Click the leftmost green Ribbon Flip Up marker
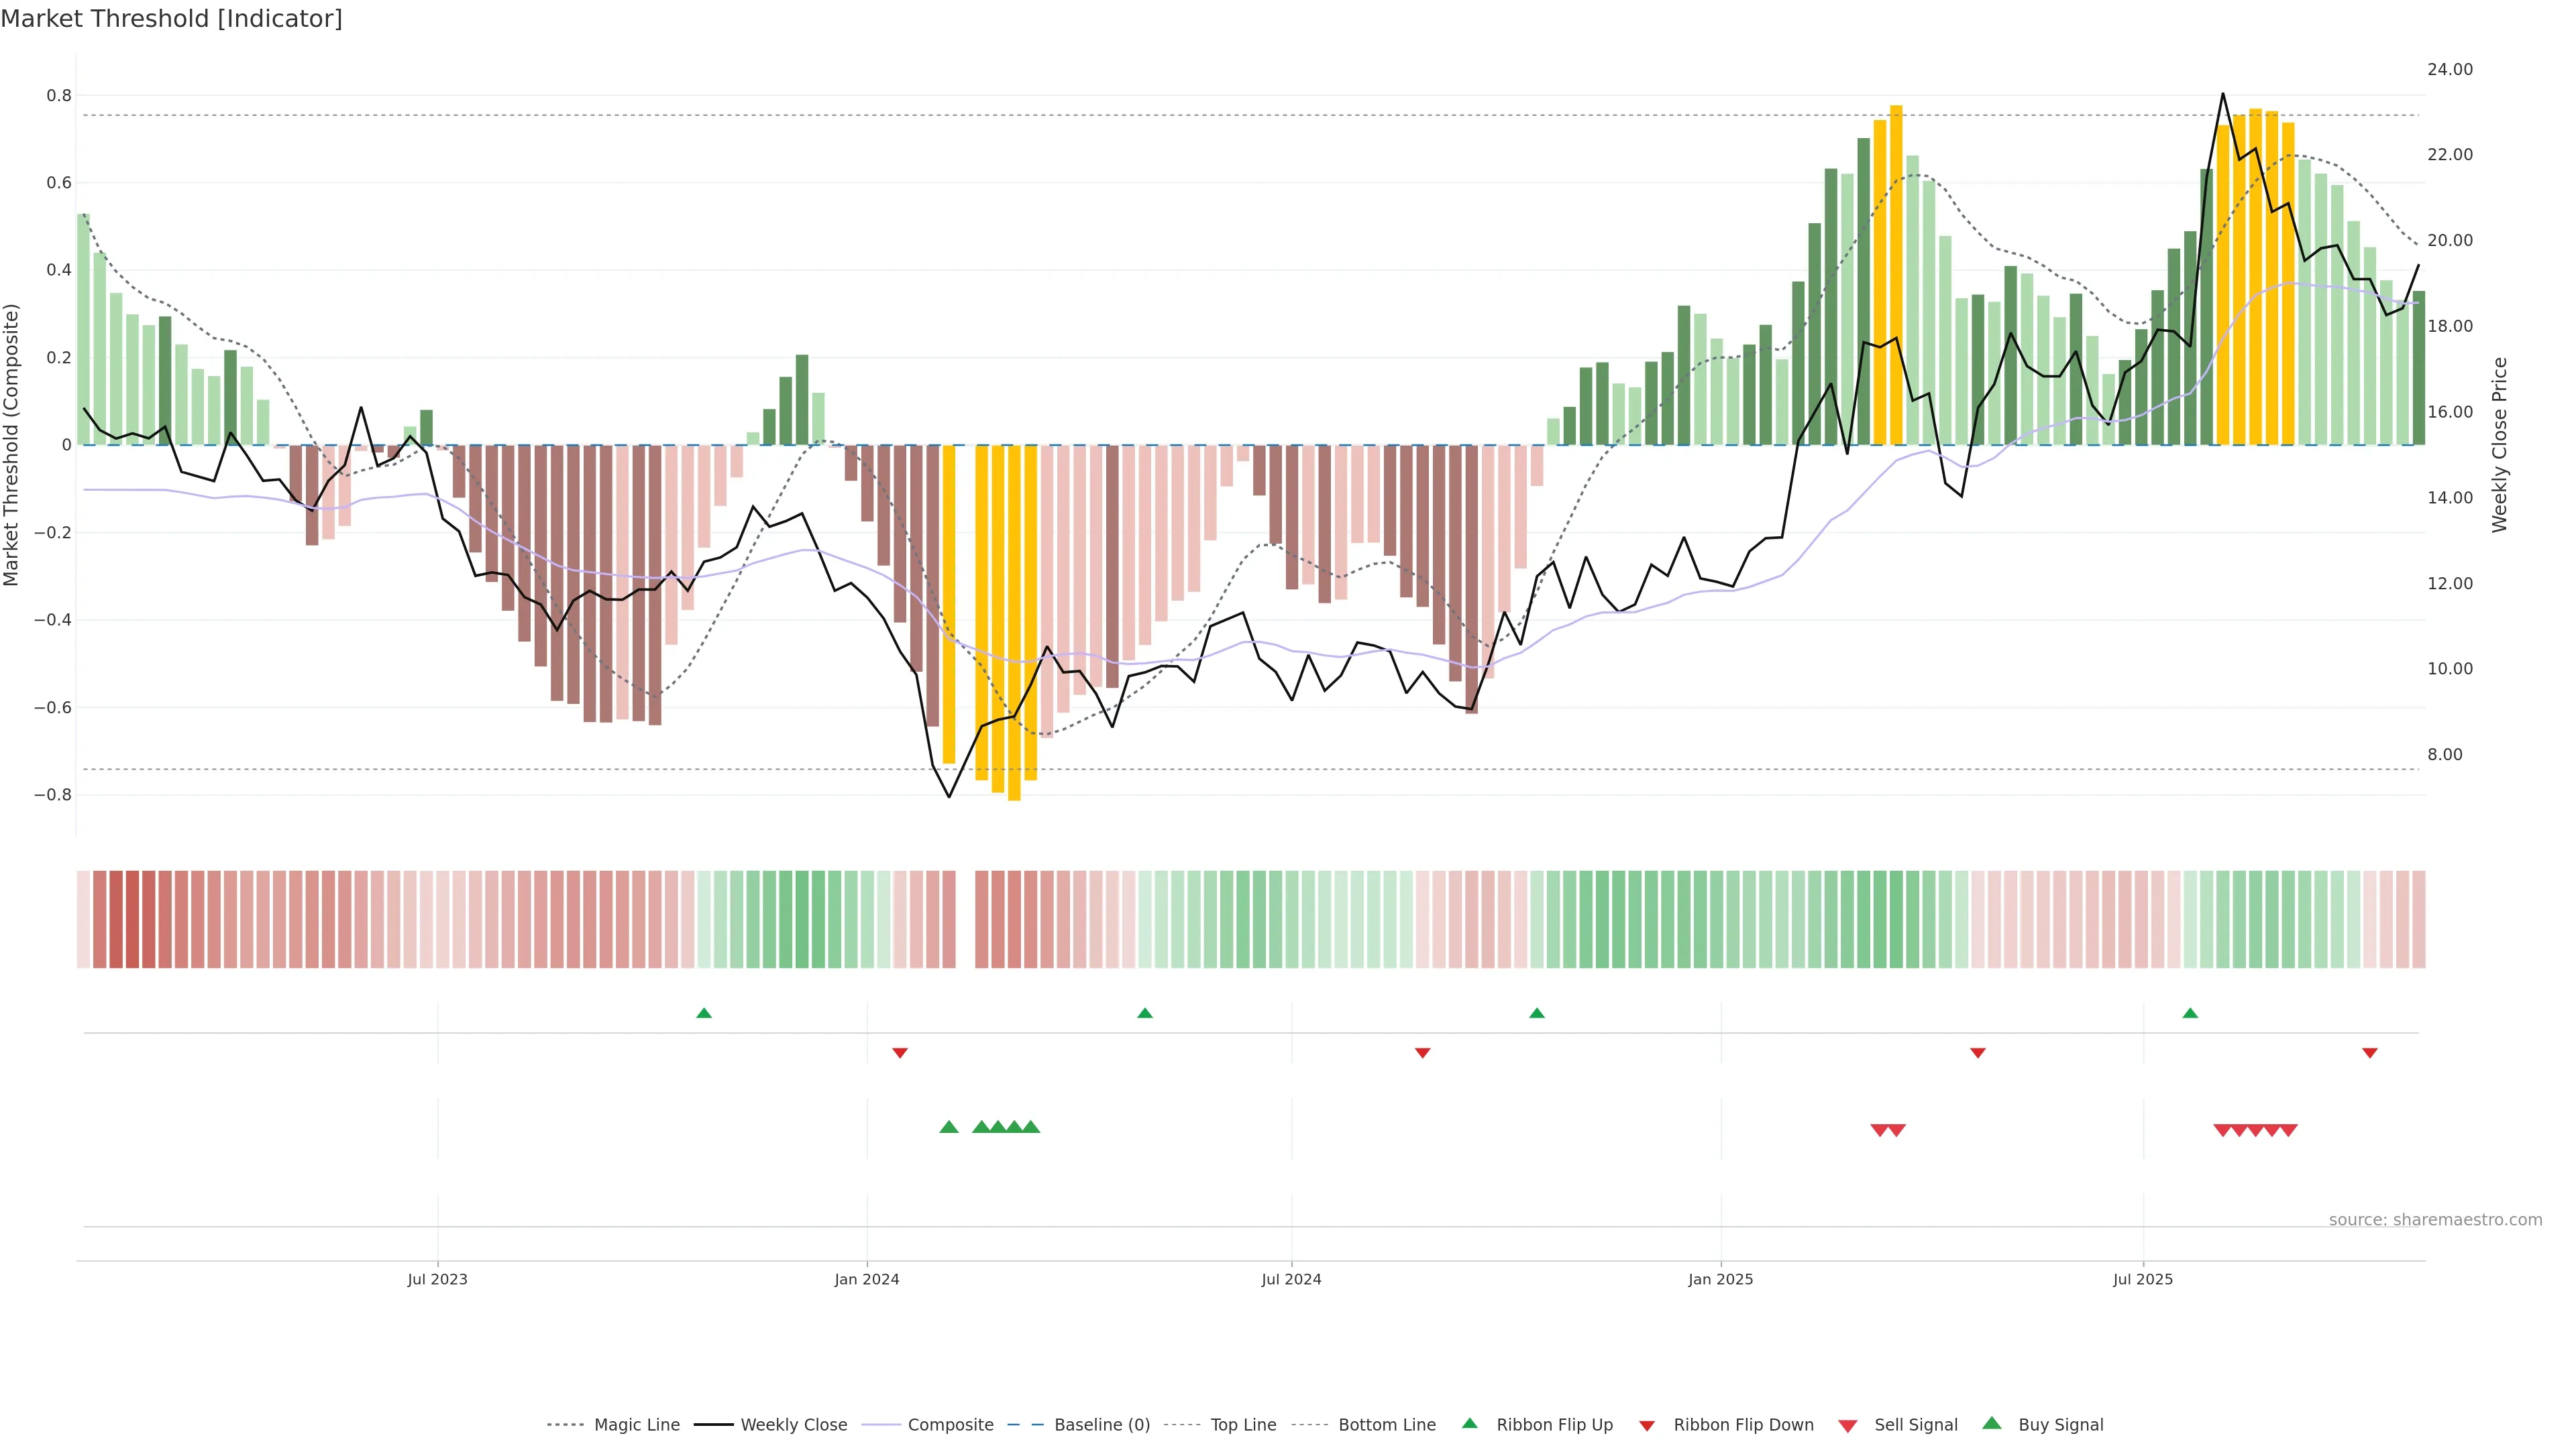Image resolution: width=2576 pixels, height=1448 pixels. 704,1014
